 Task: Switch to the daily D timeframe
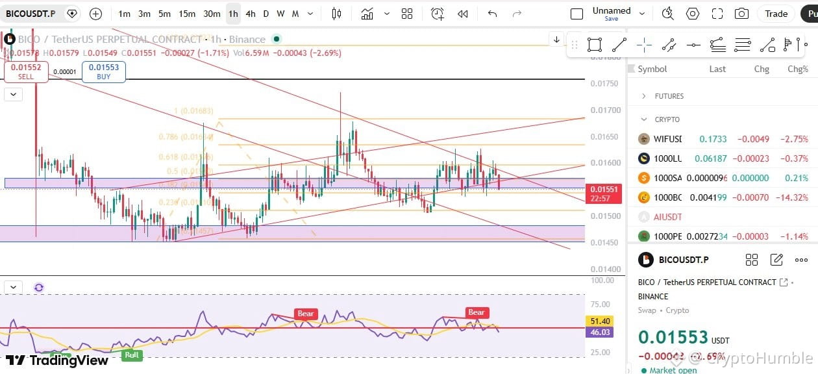267,14
